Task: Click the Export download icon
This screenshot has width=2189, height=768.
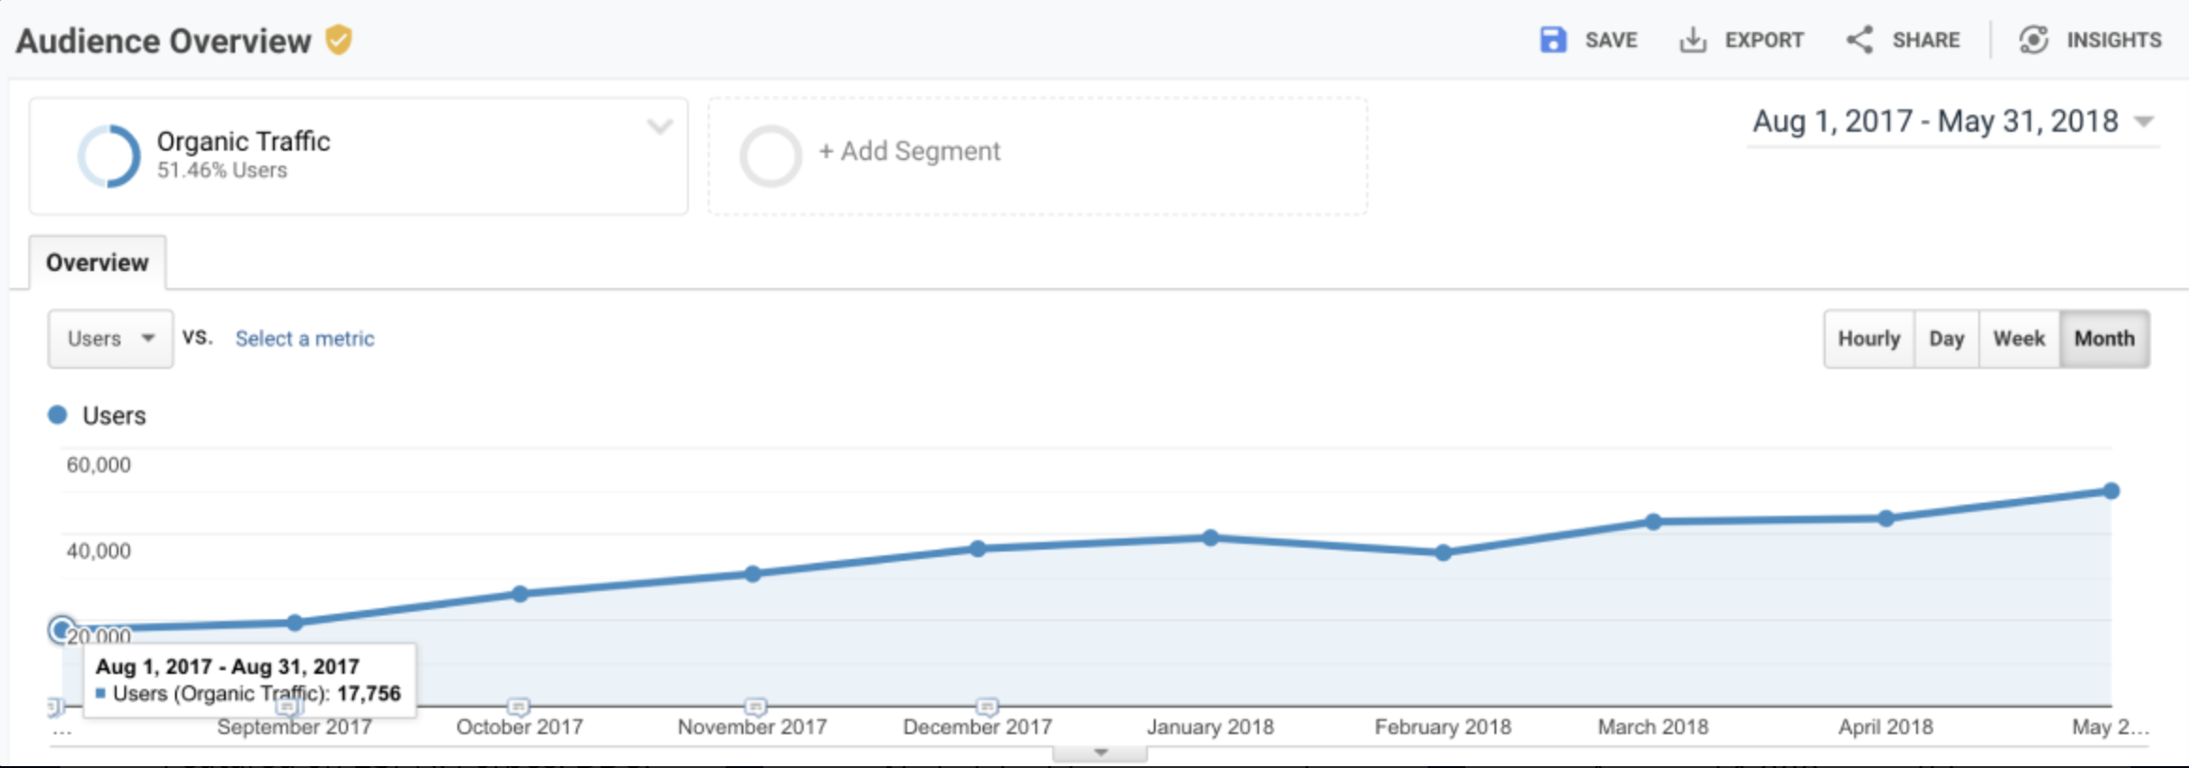Action: 1692,40
